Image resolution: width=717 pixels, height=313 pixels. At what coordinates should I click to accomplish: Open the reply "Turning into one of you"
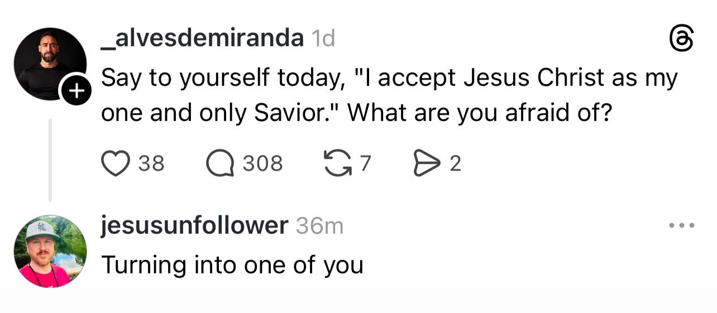[x=232, y=266]
